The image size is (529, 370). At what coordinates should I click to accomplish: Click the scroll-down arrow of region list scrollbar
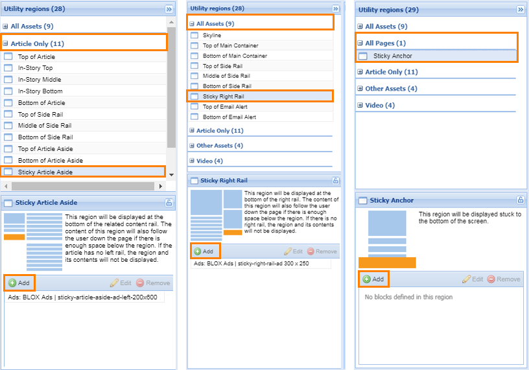tap(171, 174)
